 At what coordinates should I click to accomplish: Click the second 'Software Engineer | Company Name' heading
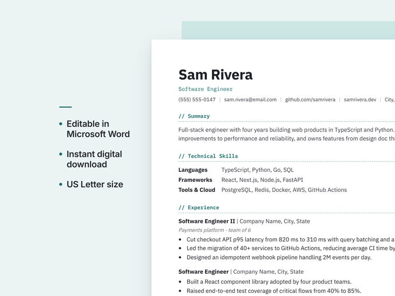click(x=241, y=272)
